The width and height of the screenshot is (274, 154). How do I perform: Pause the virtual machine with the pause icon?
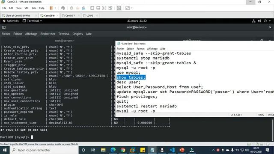pyautogui.click(x=51, y=8)
